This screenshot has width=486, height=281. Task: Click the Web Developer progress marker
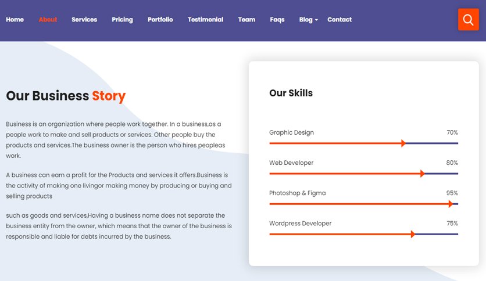[x=422, y=174]
